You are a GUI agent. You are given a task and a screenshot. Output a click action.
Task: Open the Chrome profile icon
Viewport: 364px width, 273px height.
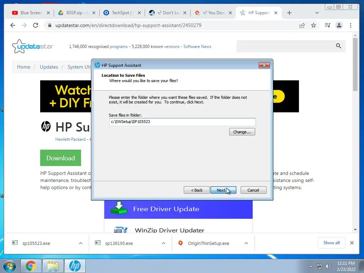click(339, 25)
